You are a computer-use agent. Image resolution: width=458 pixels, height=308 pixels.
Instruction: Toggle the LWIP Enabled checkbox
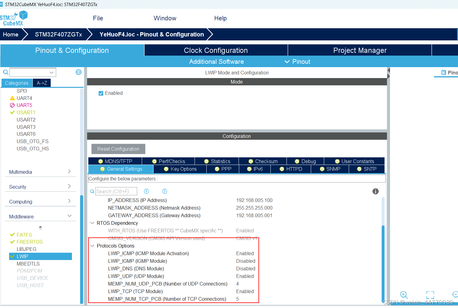pyautogui.click(x=101, y=93)
